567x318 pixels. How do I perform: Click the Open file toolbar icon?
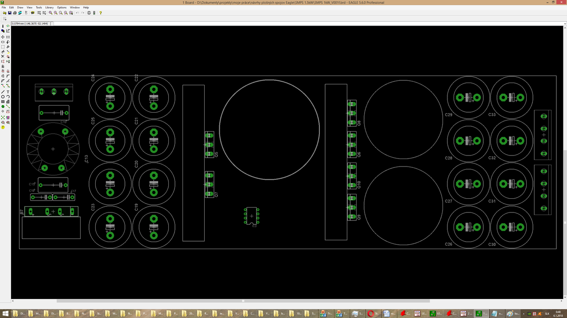[4, 13]
